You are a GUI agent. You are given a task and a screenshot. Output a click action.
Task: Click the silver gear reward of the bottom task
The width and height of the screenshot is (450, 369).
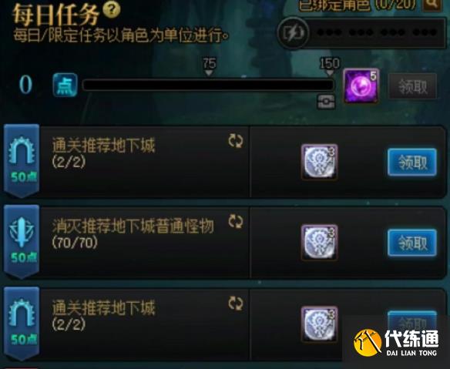point(320,324)
